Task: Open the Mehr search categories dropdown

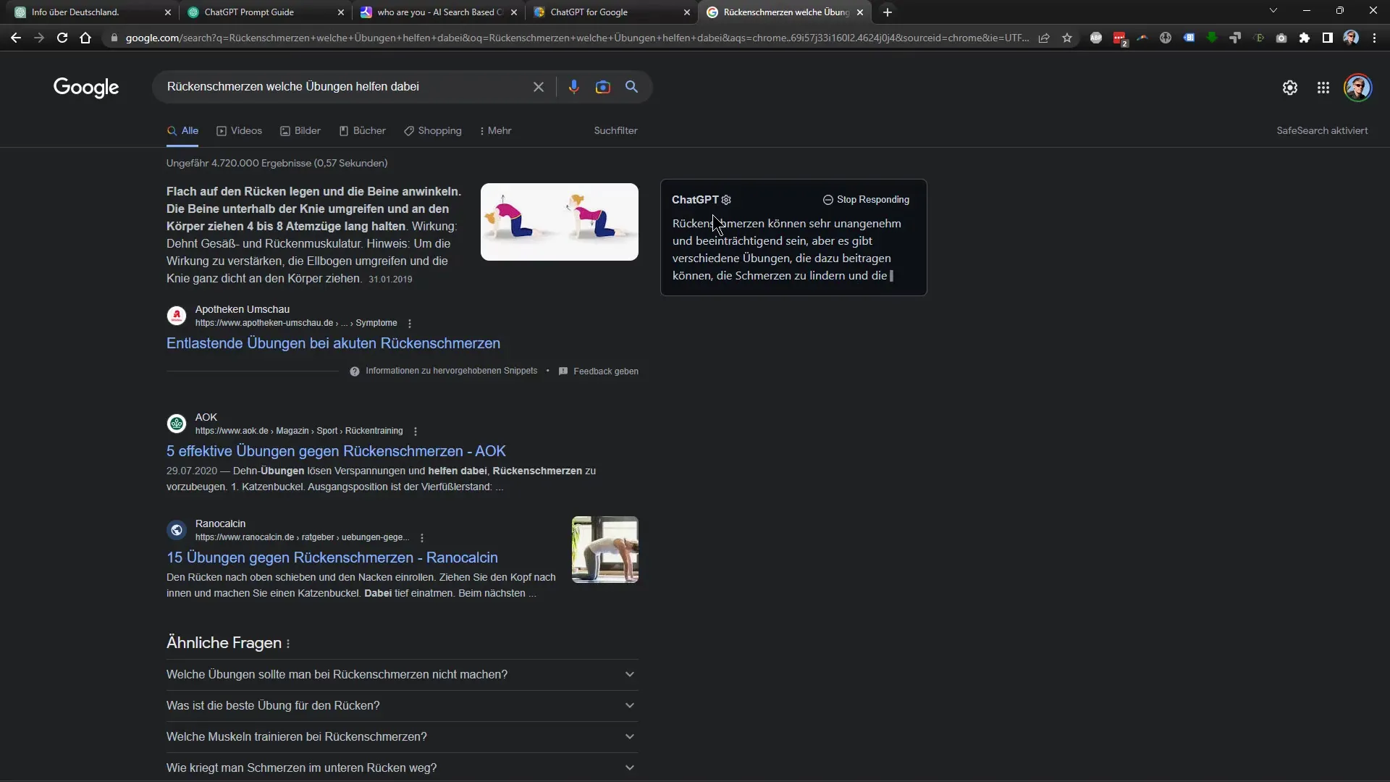Action: tap(495, 131)
